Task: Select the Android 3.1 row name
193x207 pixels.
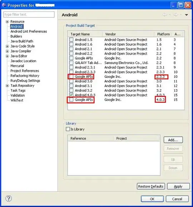Action: 83,86
